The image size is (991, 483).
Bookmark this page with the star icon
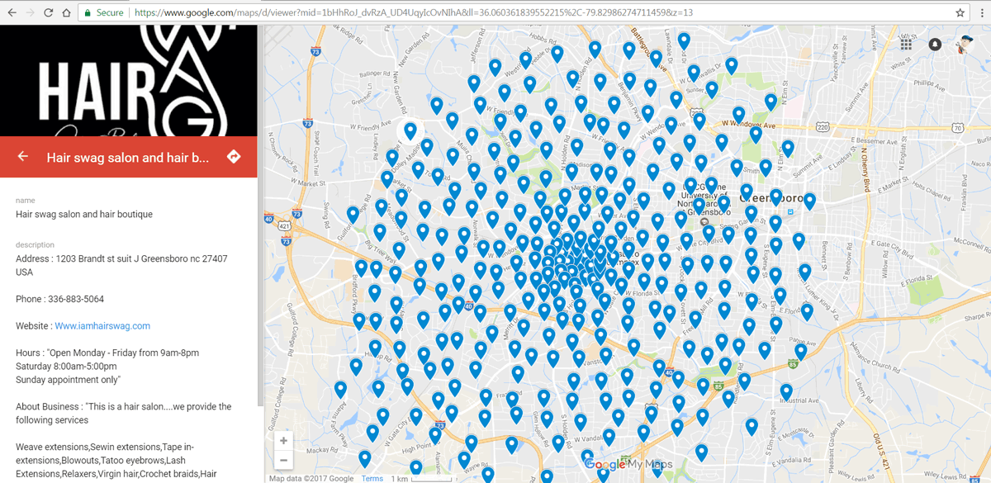[960, 13]
